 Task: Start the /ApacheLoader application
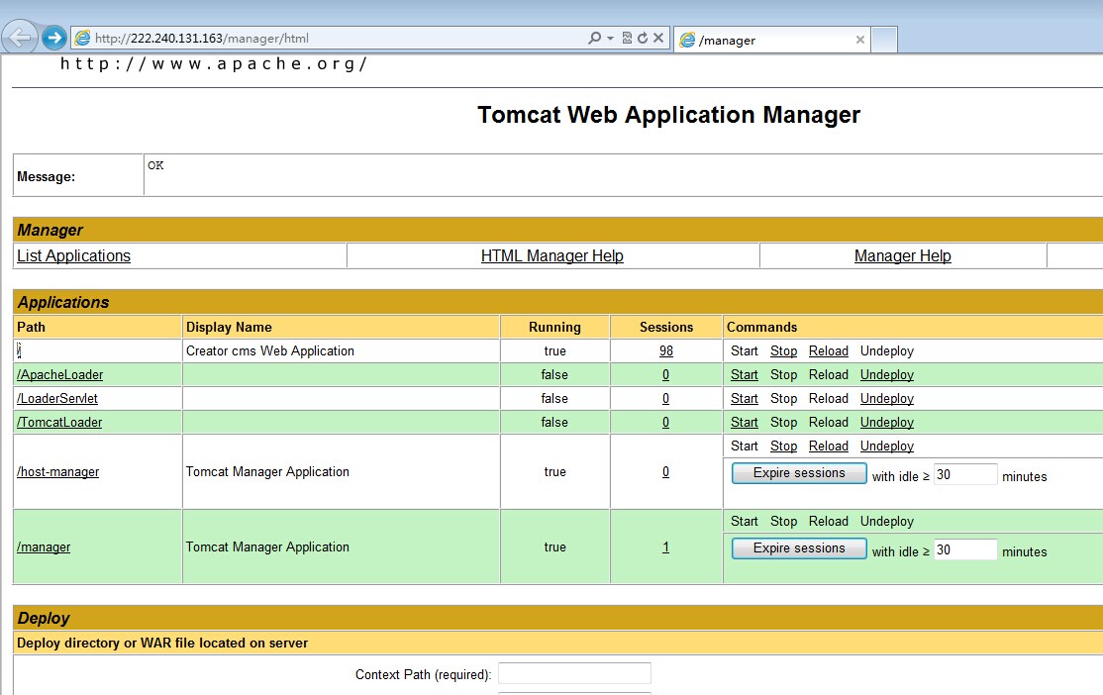[x=745, y=375]
